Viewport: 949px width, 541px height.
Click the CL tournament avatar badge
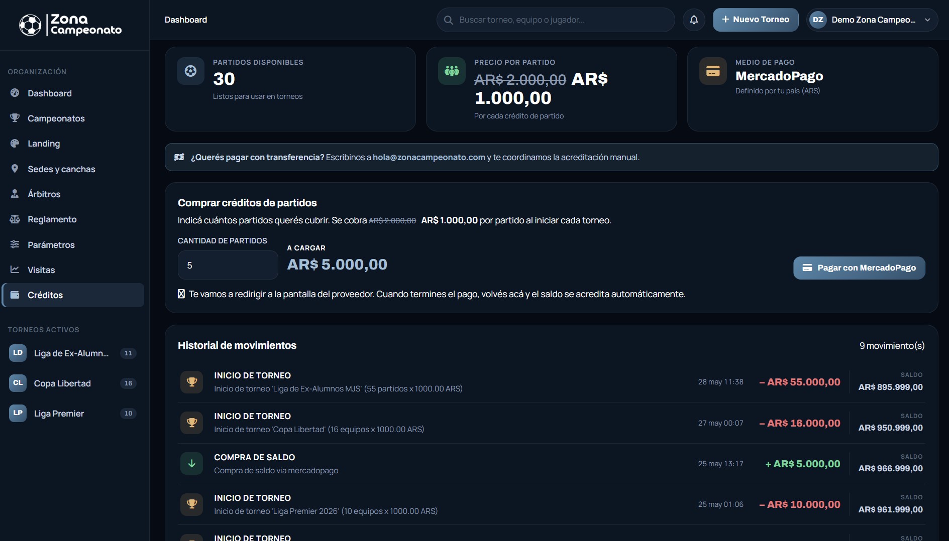18,383
